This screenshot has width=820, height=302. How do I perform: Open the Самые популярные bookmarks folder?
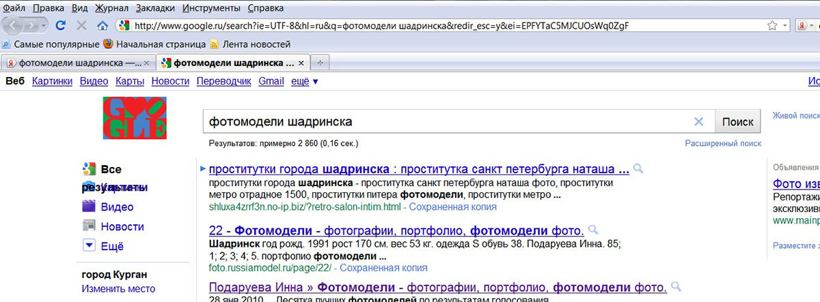coord(51,44)
